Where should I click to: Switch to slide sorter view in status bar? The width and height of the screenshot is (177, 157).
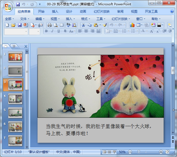[x=109, y=152]
